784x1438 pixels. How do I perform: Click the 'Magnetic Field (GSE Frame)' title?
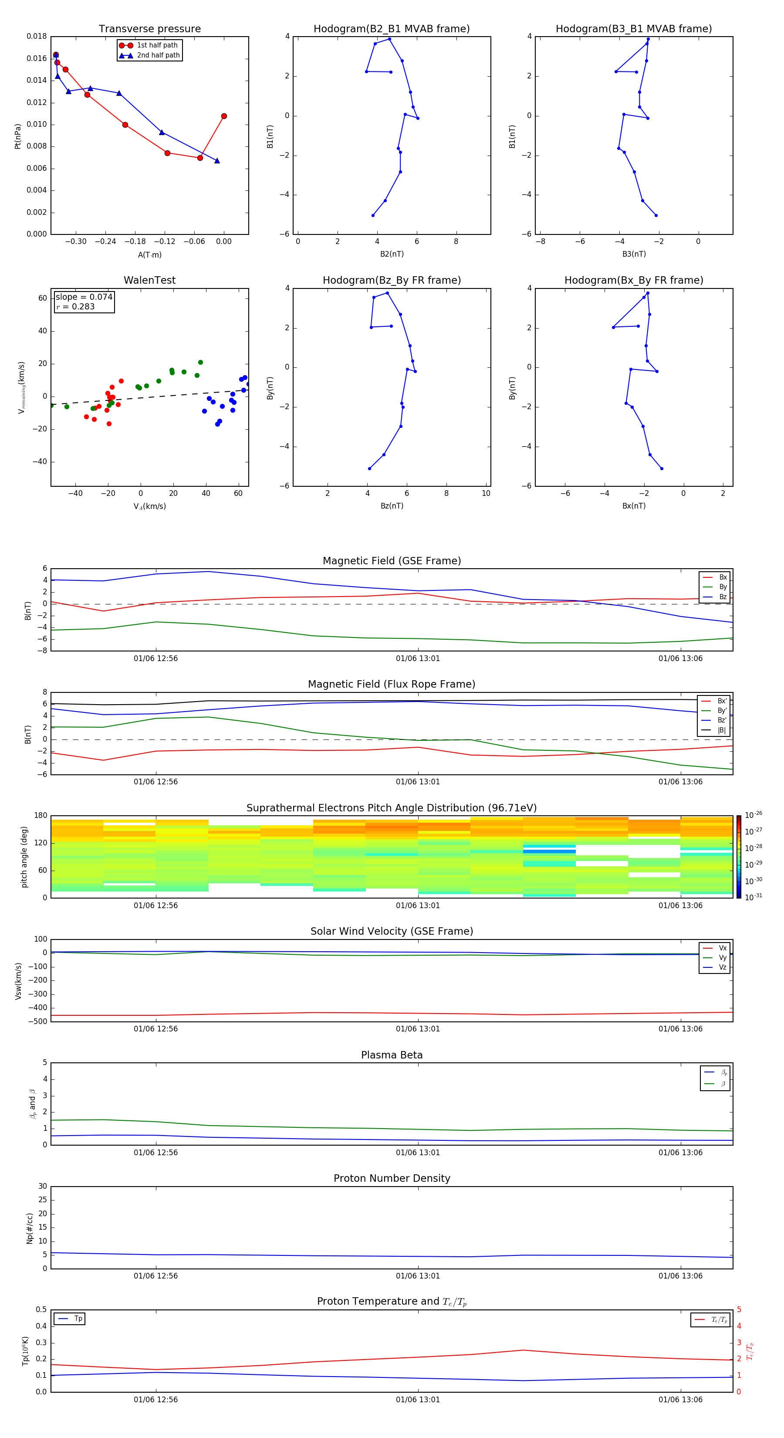(x=392, y=561)
